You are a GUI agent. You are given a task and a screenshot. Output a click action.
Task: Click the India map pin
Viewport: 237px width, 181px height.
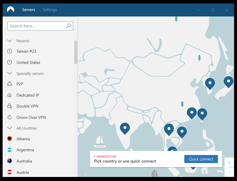[x=125, y=129]
